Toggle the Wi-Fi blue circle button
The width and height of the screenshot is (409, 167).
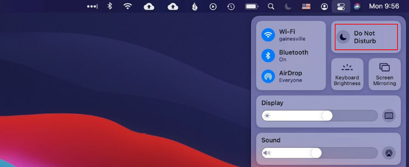click(x=268, y=35)
